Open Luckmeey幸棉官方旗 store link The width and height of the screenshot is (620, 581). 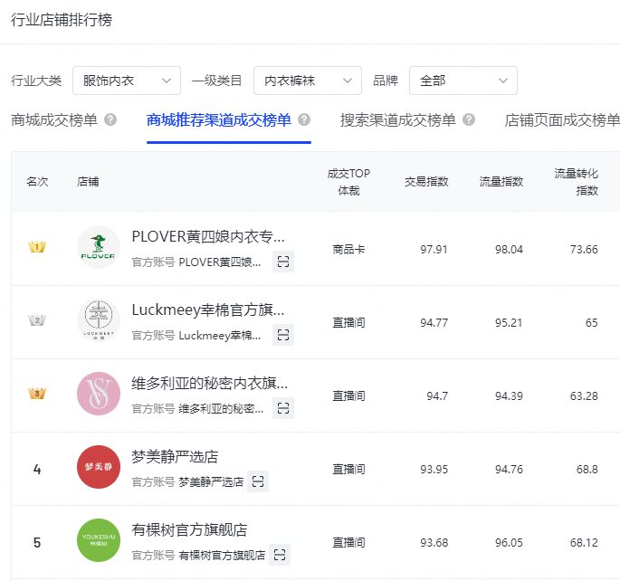pyautogui.click(x=208, y=310)
